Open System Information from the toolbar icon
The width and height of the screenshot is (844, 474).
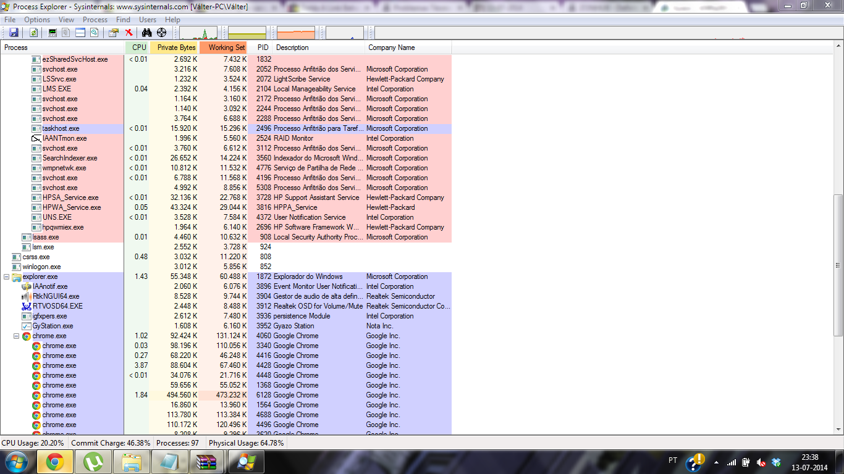click(53, 33)
